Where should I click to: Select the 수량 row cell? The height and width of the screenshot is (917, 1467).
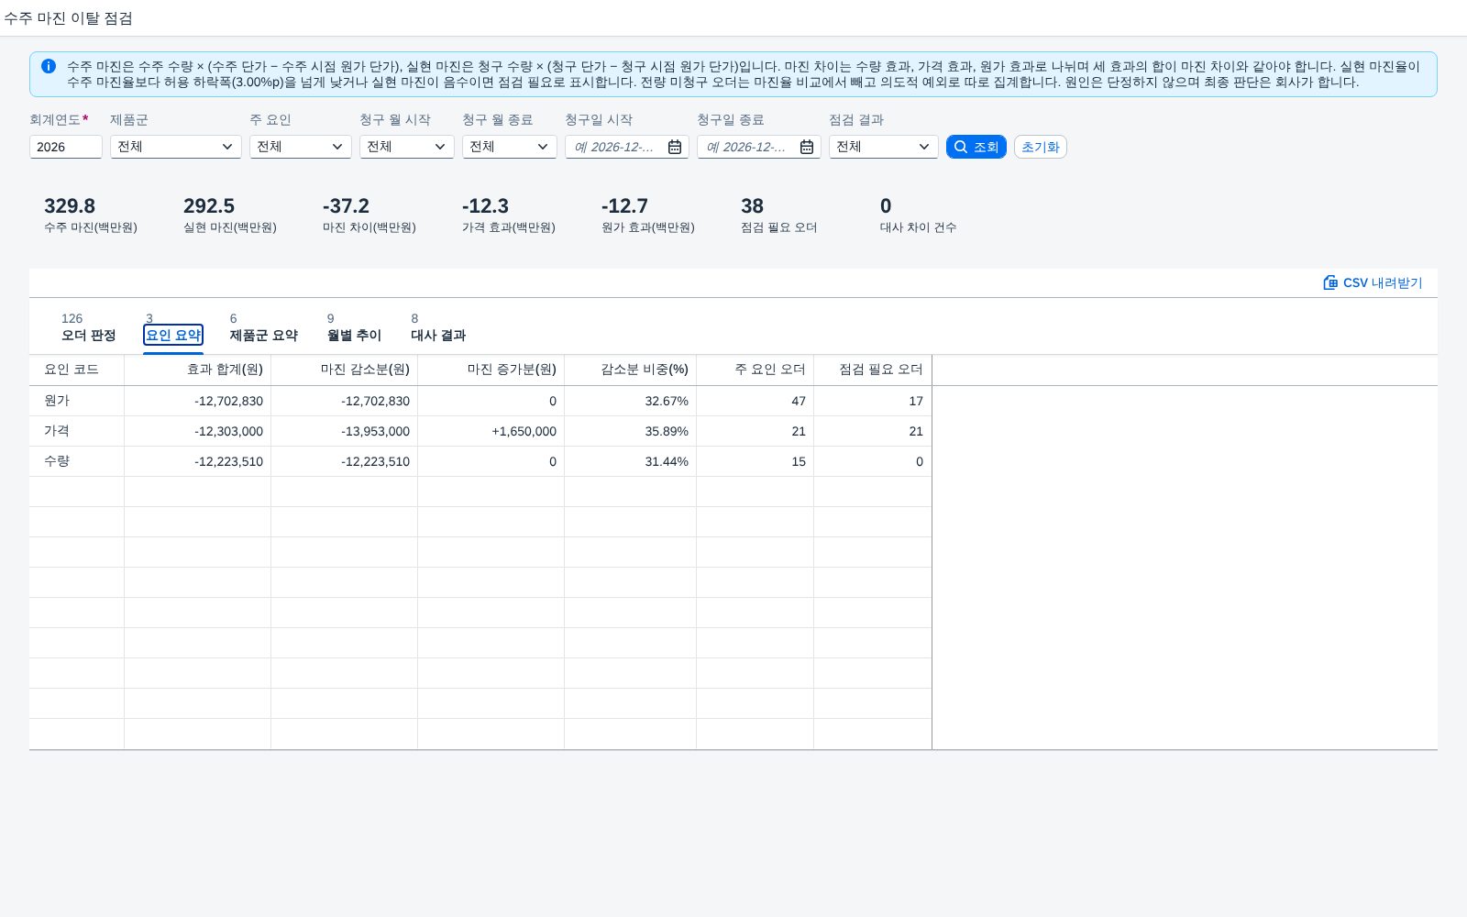[x=77, y=461]
